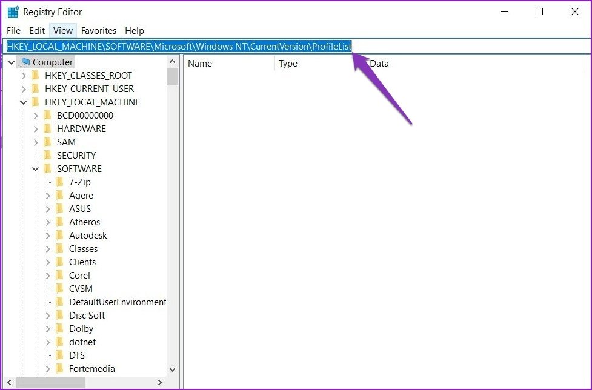Expand the Clients key chevron
This screenshot has height=390, width=592.
pyautogui.click(x=48, y=262)
